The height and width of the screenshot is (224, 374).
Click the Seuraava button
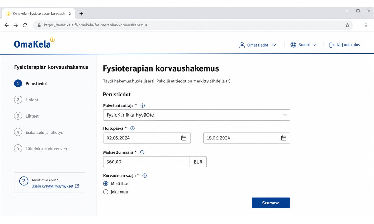click(271, 203)
